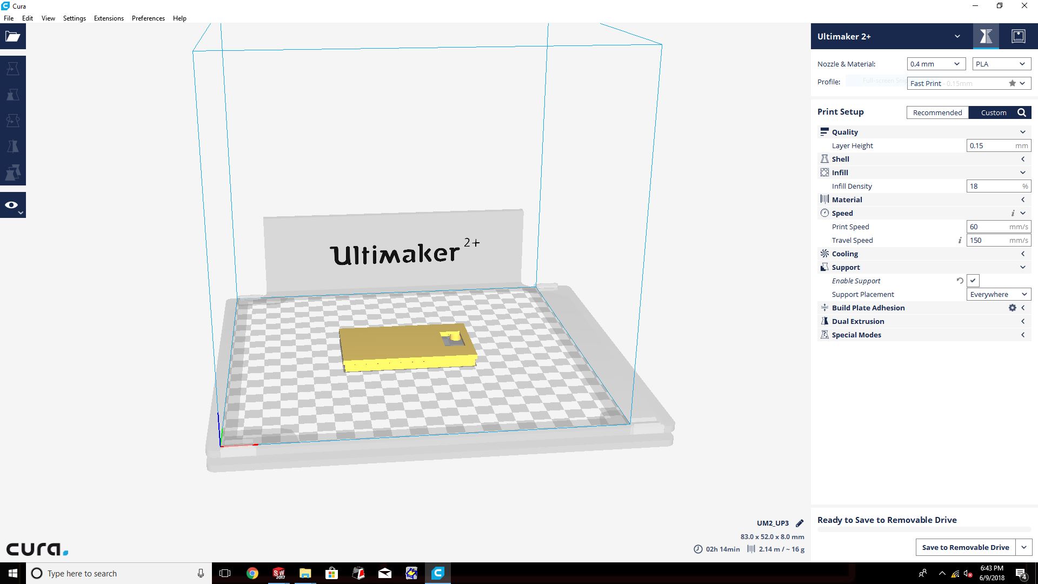
Task: Open the view mode eye icon
Action: (12, 205)
